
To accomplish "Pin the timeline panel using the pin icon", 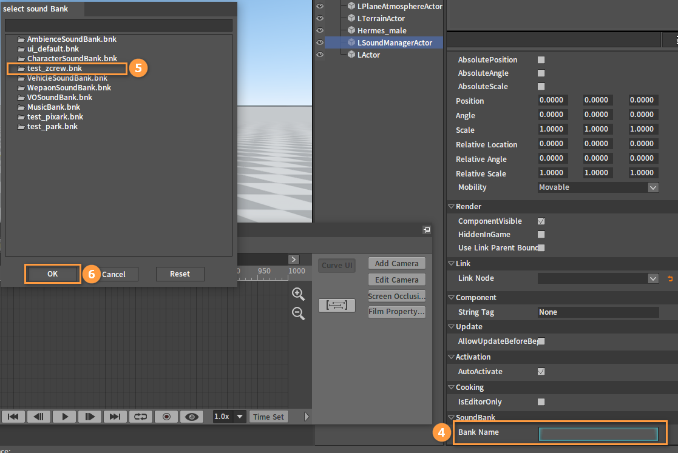I will click(x=427, y=230).
